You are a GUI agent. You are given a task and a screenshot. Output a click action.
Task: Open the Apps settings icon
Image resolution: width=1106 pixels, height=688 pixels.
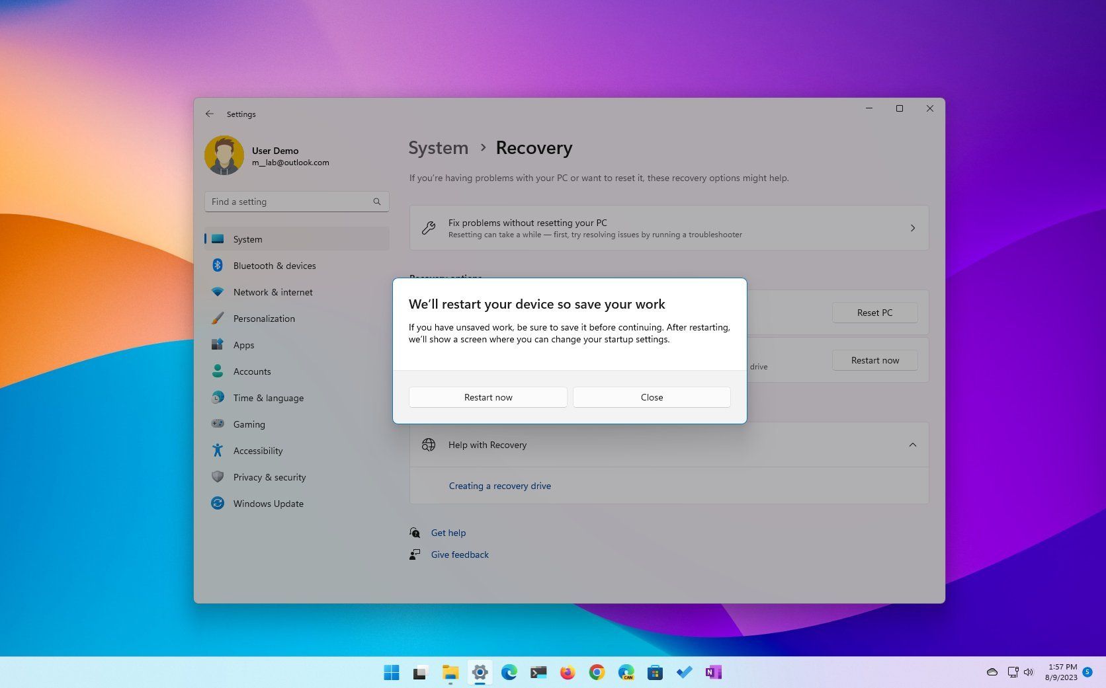pyautogui.click(x=219, y=344)
